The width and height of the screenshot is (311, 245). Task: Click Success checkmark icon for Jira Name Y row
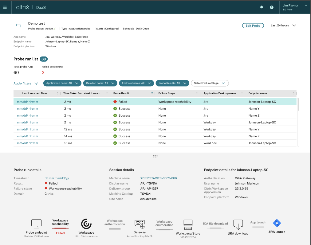click(115, 109)
